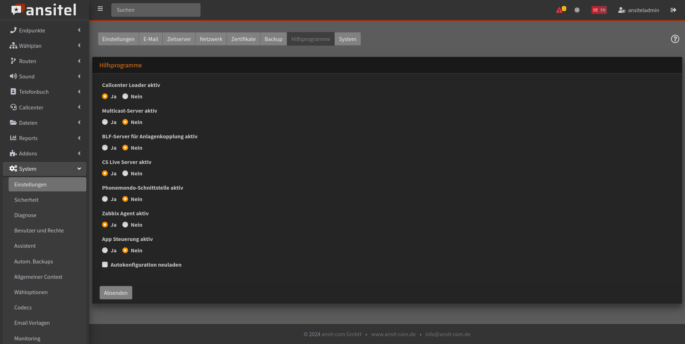The image size is (685, 344).
Task: Switch to the Zertifikate tab
Action: tap(243, 39)
